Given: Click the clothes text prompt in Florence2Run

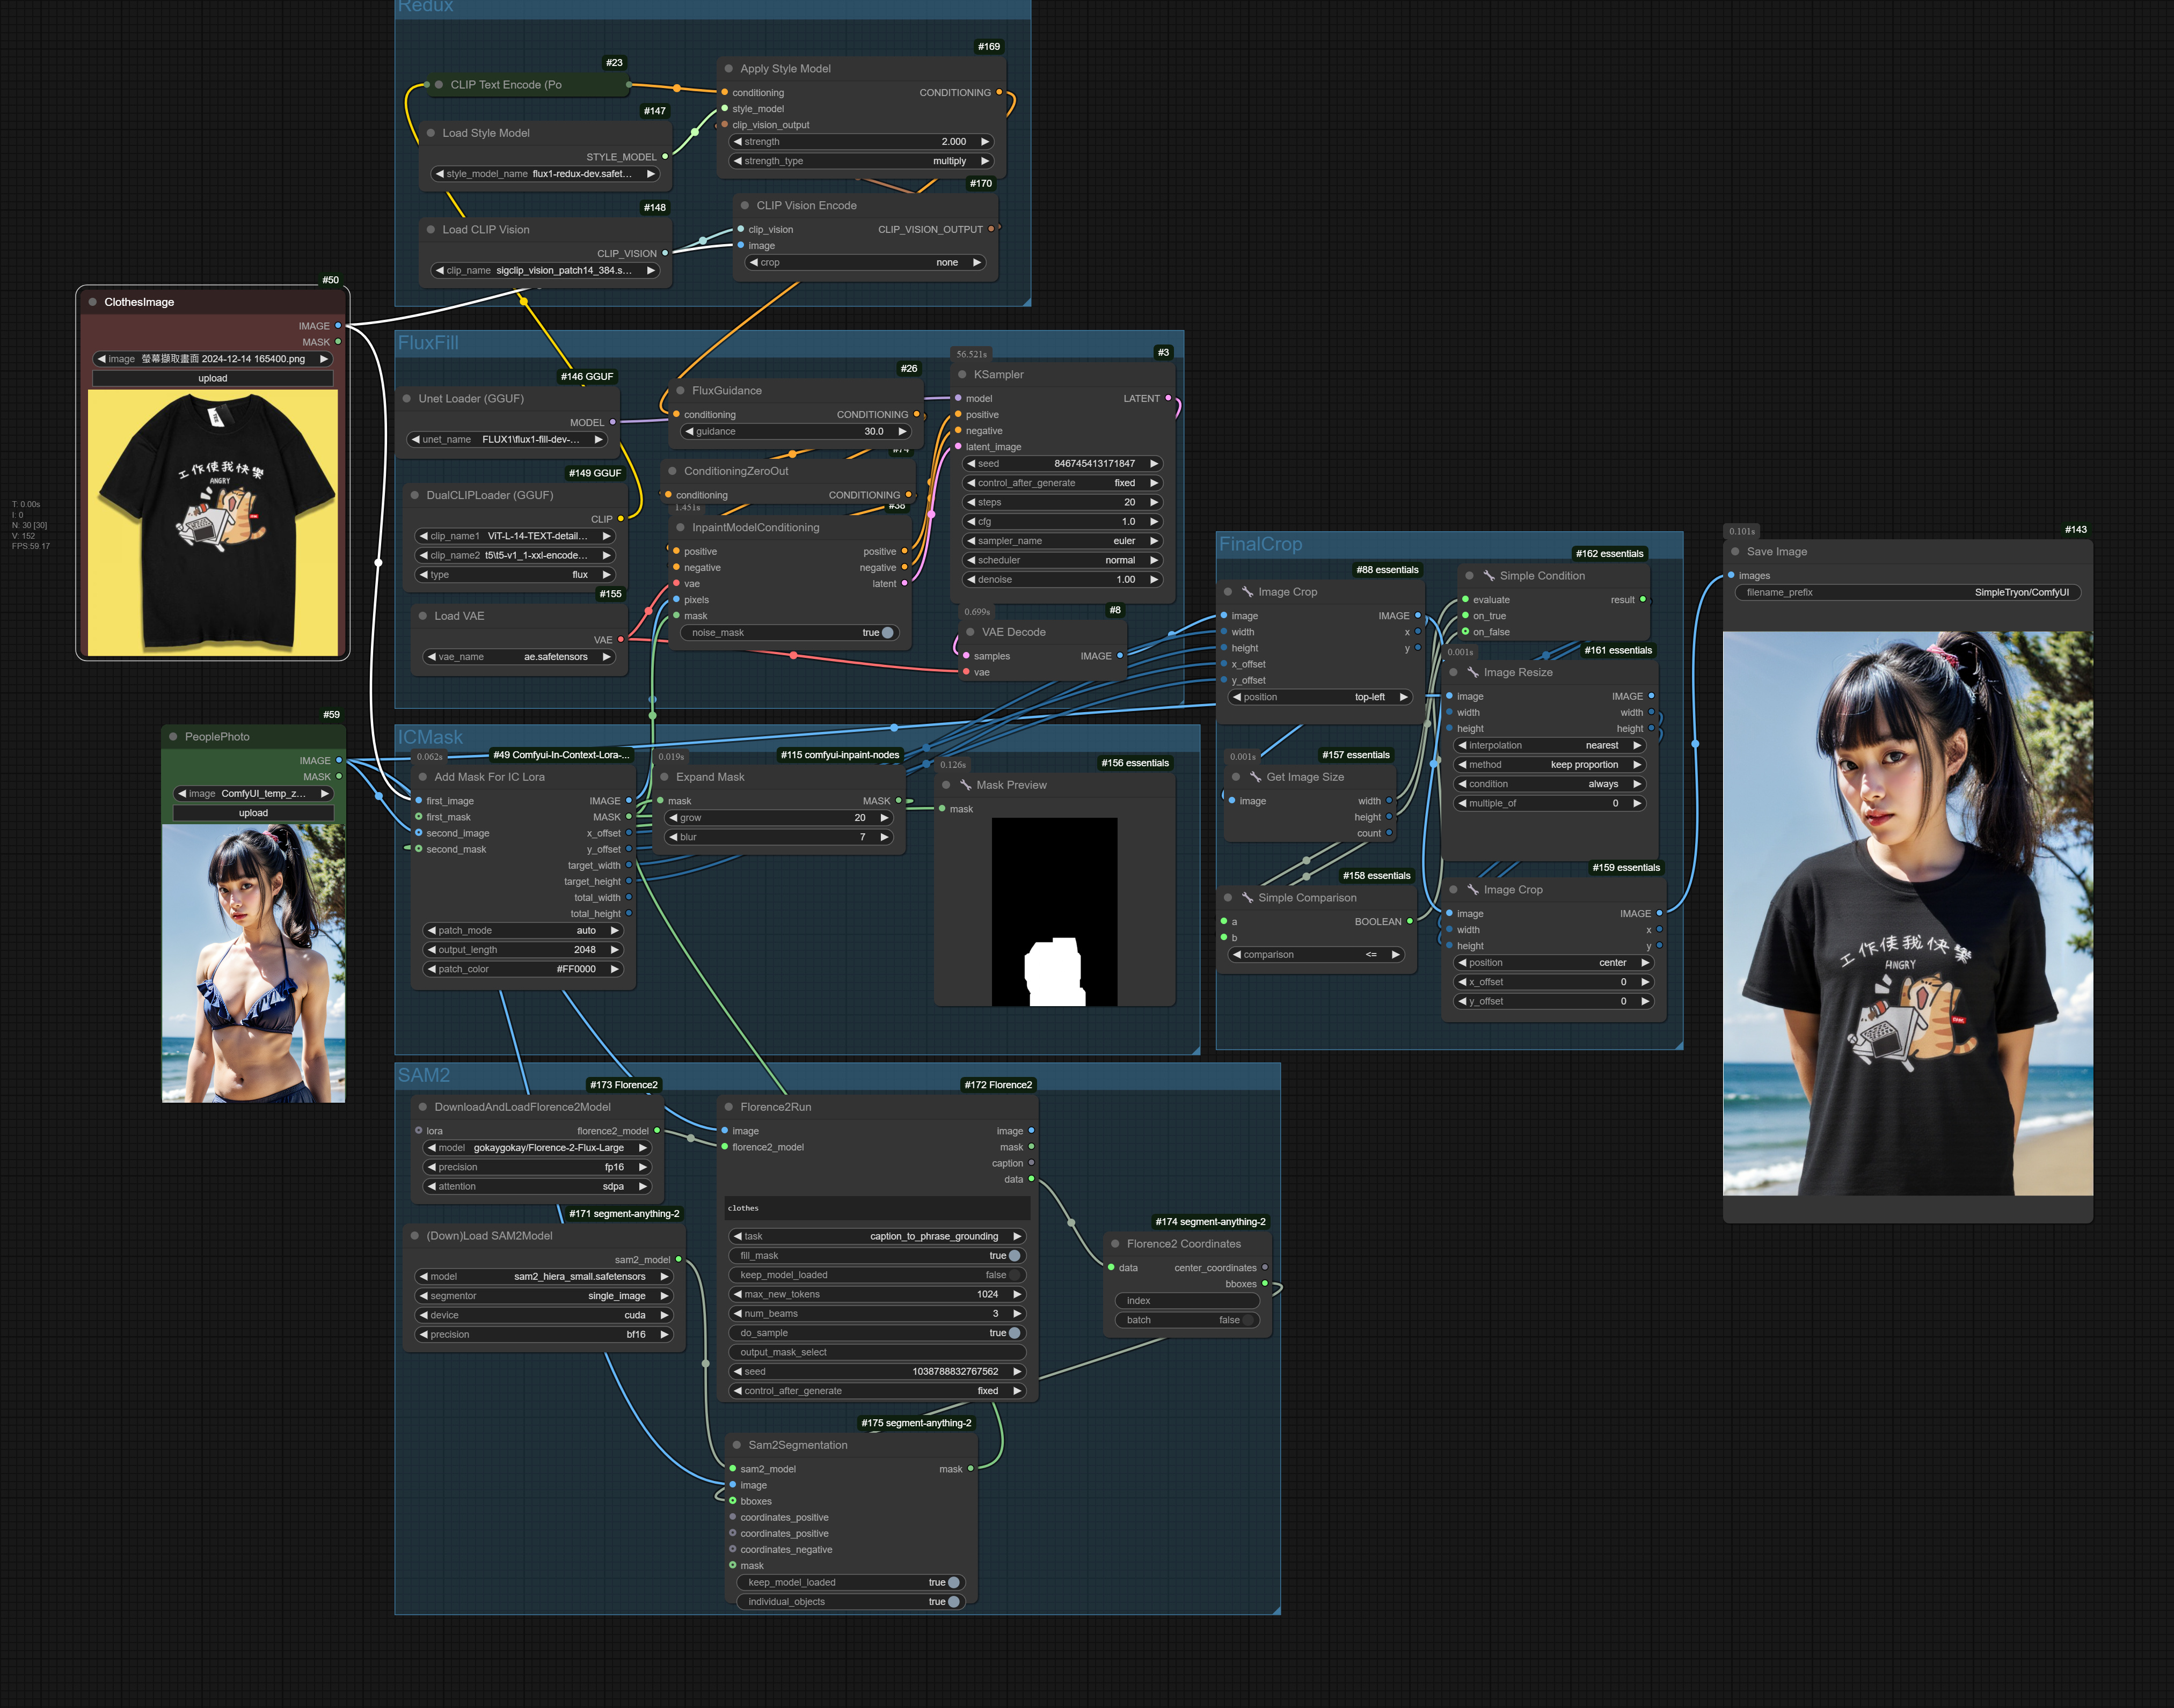Looking at the screenshot, I should pyautogui.click(x=878, y=1209).
